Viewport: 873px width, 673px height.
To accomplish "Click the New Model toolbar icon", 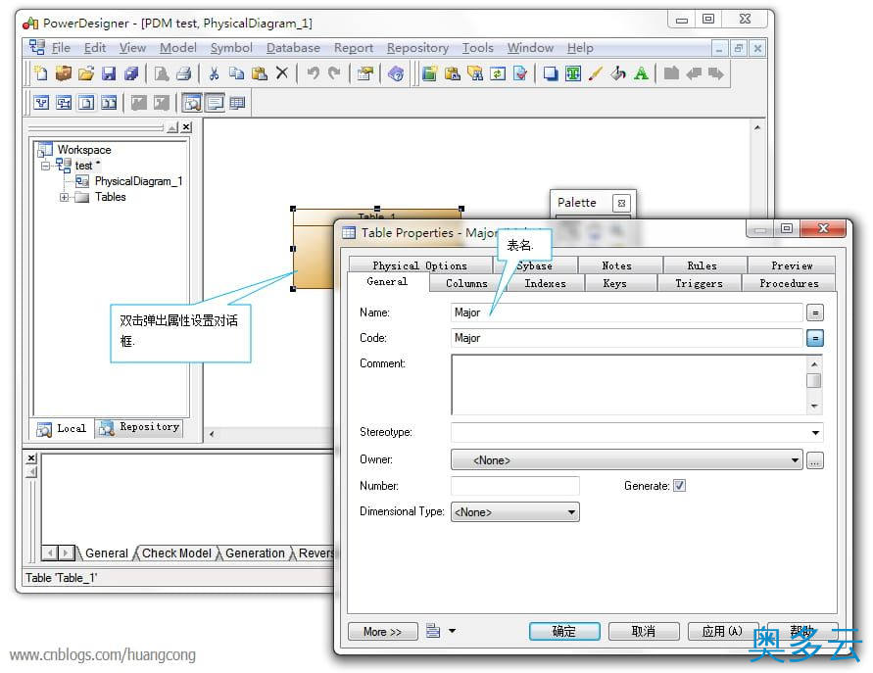I will [40, 73].
